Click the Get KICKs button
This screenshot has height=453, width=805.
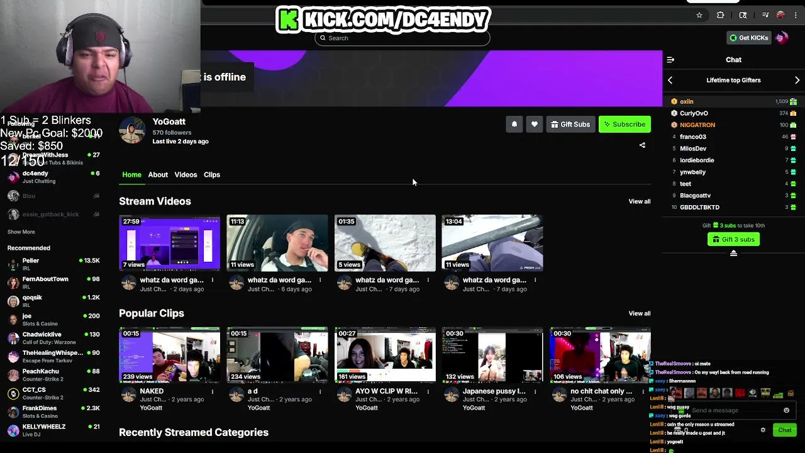pyautogui.click(x=748, y=38)
